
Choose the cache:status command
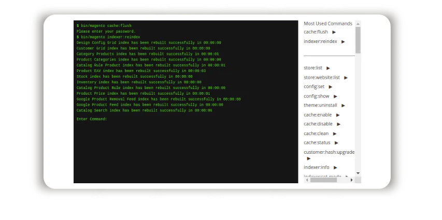coord(317,142)
